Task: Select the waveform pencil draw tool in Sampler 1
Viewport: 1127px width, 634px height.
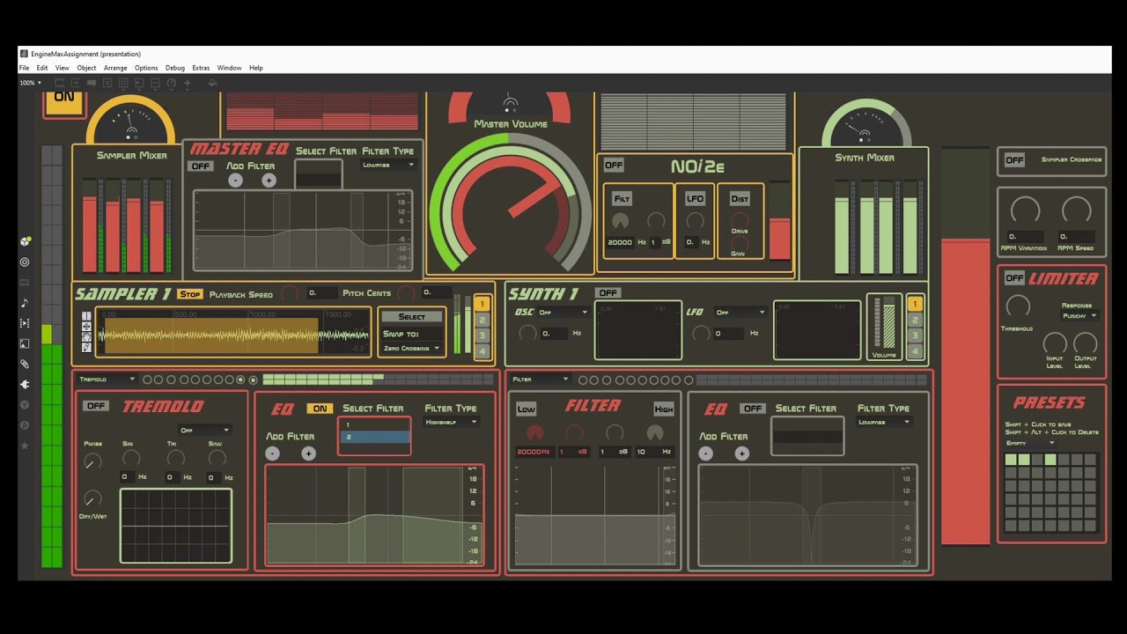Action: (x=86, y=348)
